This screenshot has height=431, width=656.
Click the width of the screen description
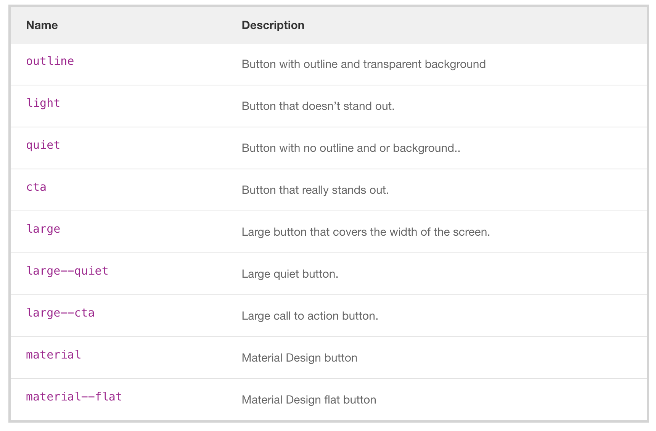[x=365, y=232]
